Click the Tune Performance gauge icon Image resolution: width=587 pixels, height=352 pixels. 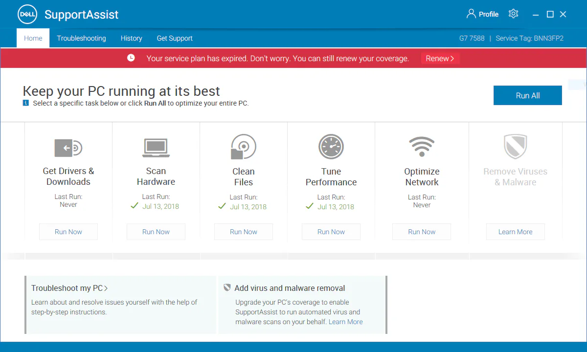(331, 147)
